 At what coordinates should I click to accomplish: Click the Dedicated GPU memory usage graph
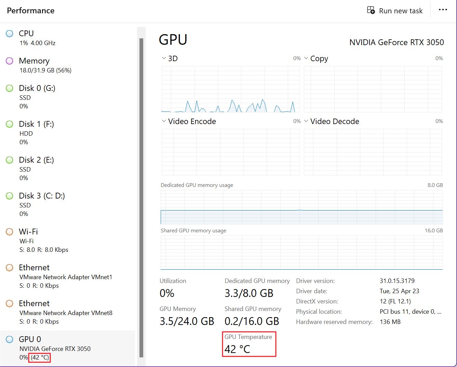(x=302, y=207)
